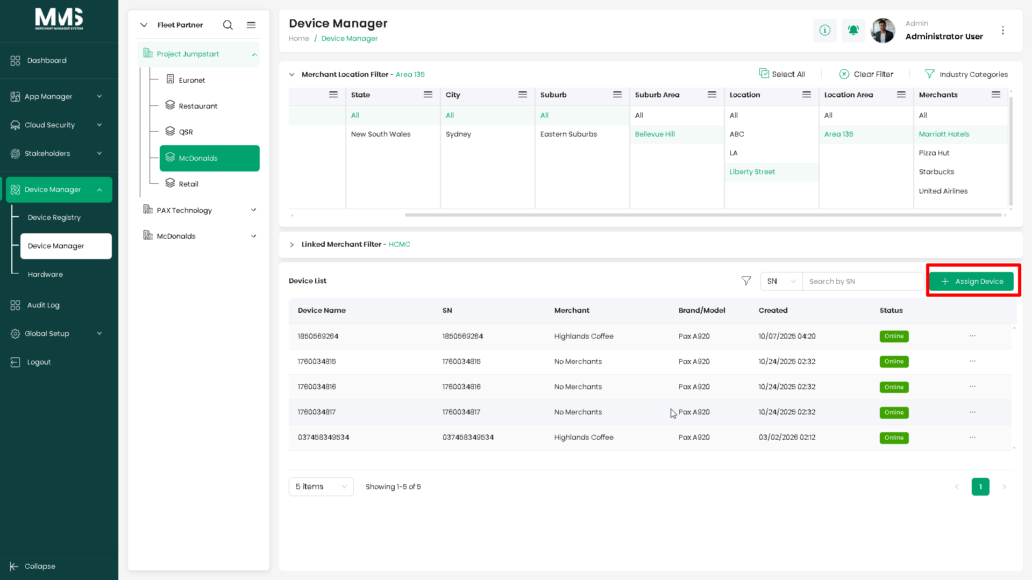Open the Fleet Partner hamburger menu icon
This screenshot has width=1032, height=580.
251,25
